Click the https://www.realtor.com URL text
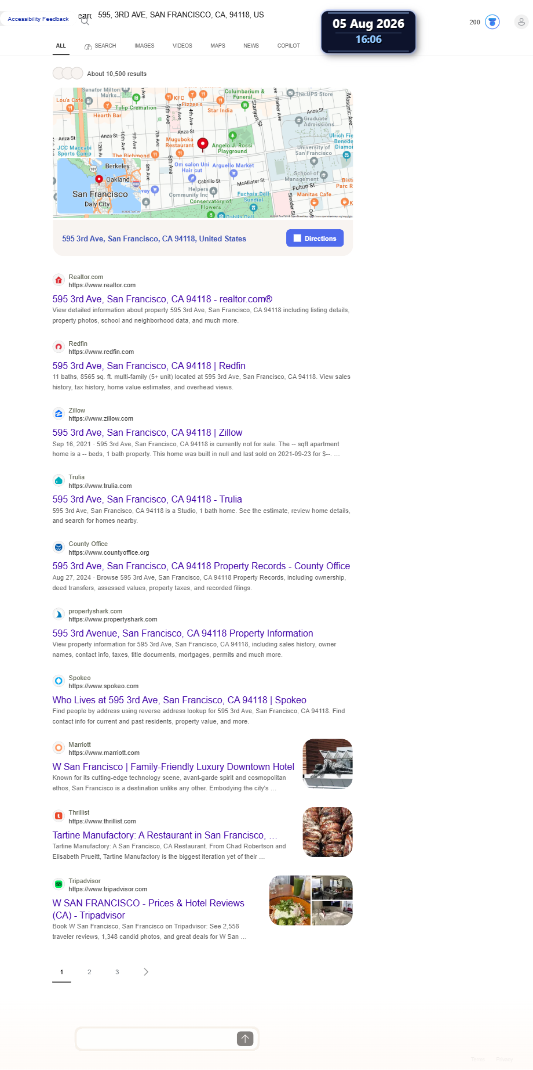533x1070 pixels. (x=102, y=285)
